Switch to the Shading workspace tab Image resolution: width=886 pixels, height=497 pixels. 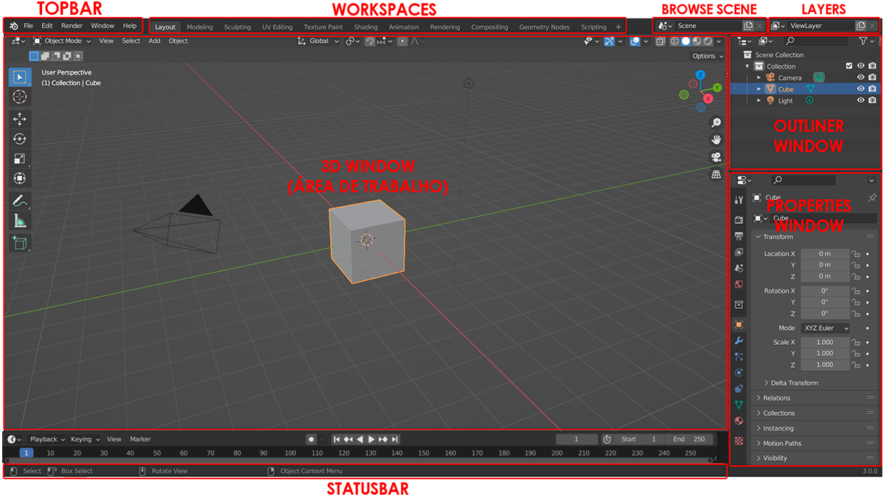[365, 27]
